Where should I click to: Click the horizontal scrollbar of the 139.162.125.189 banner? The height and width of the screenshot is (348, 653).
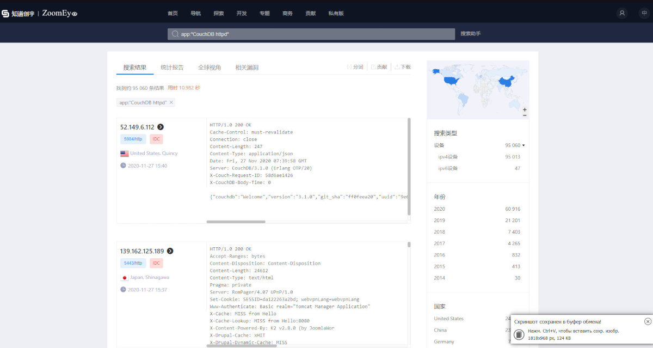242,345
